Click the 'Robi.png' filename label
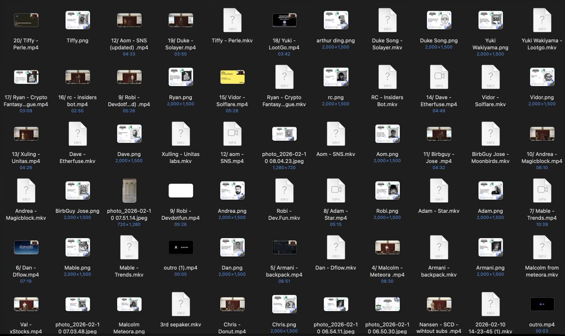This screenshot has width=565, height=336. (x=387, y=211)
